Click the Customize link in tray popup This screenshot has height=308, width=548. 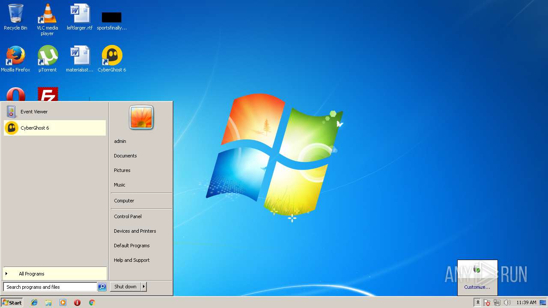(x=477, y=287)
